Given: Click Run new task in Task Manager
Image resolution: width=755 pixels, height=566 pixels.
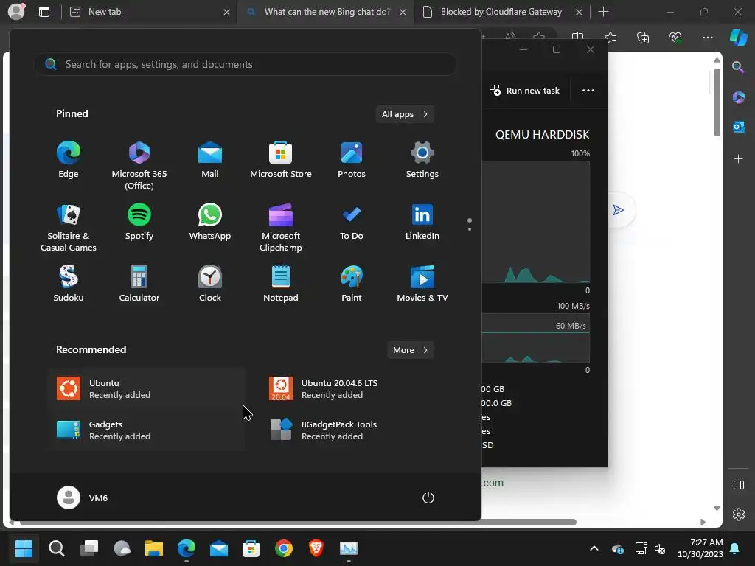Looking at the screenshot, I should (524, 91).
